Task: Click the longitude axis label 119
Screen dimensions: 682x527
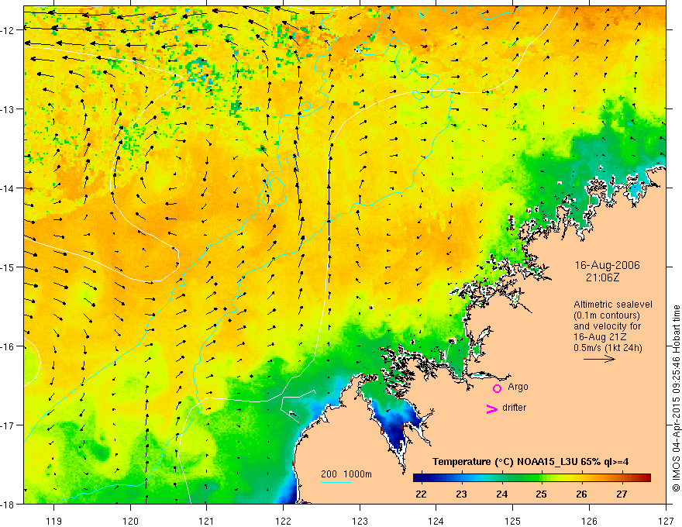Action: 54,522
